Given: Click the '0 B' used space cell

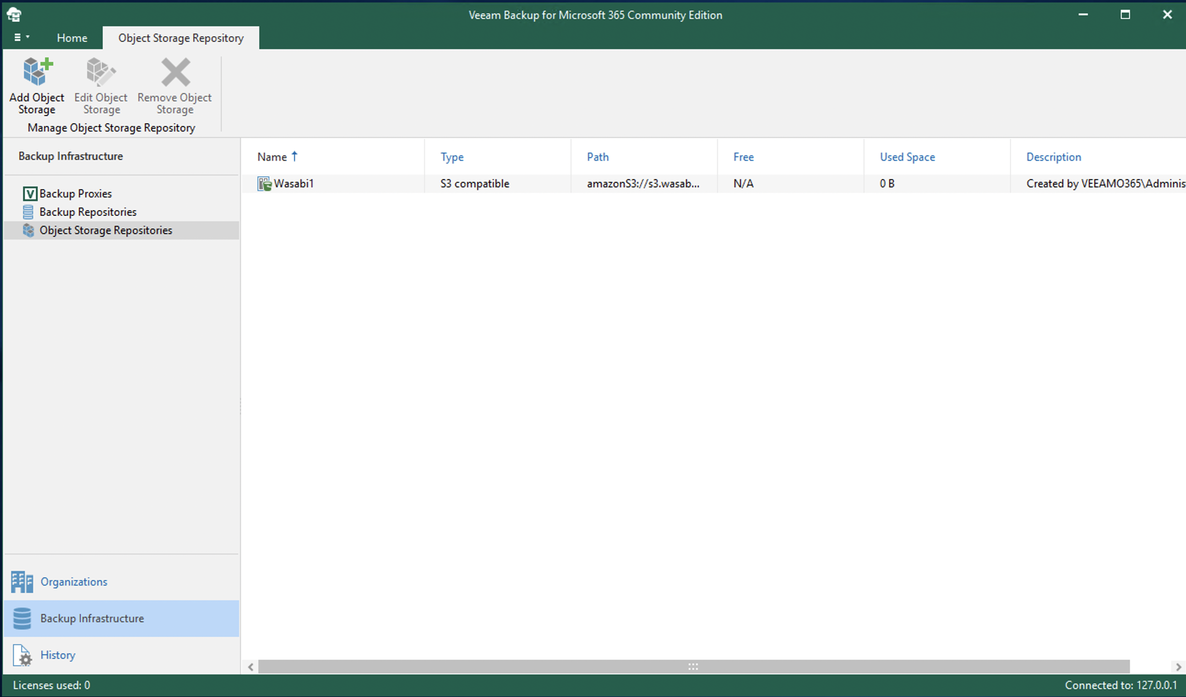Looking at the screenshot, I should [x=887, y=184].
